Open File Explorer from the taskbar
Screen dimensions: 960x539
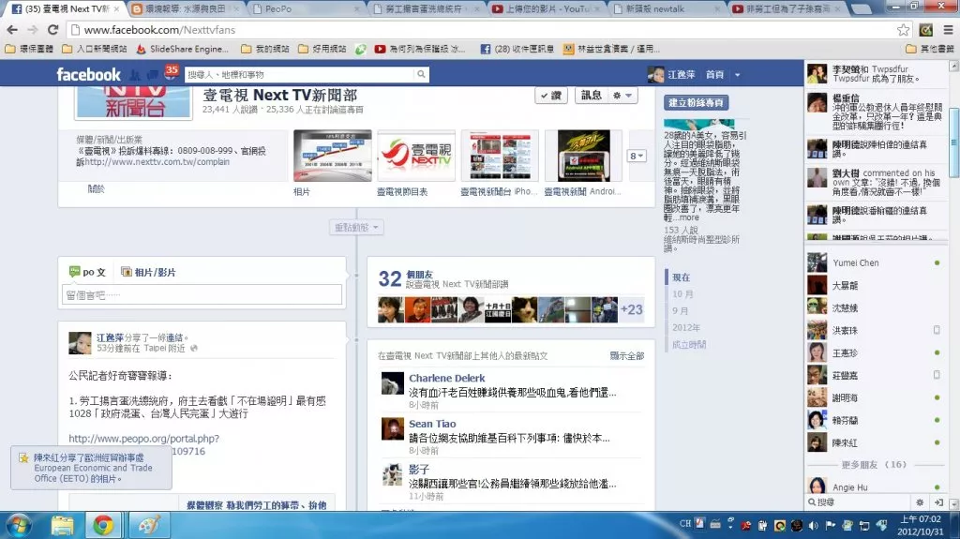tap(62, 526)
